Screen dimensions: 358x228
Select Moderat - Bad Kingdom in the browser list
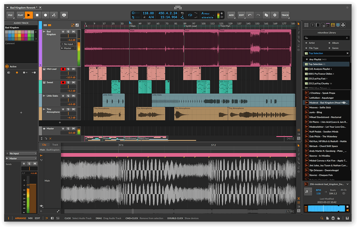pos(326,103)
